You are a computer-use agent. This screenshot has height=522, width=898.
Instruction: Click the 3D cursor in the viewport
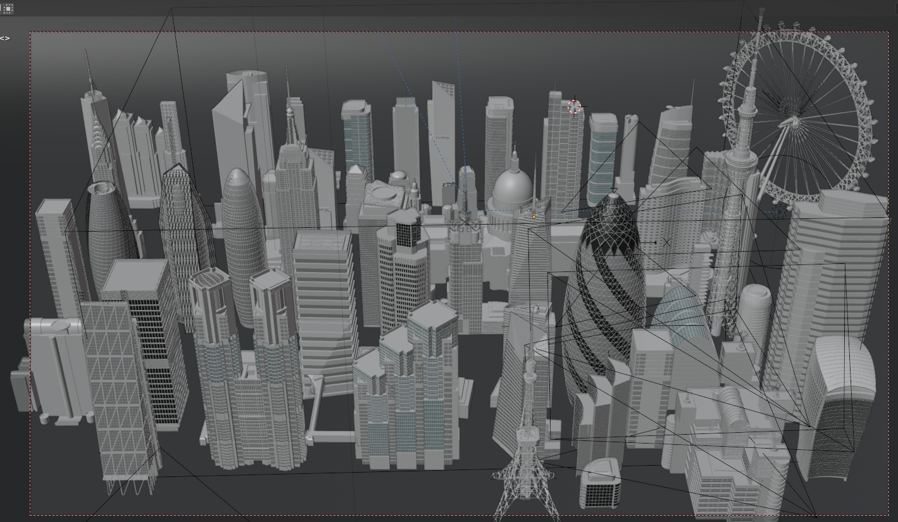pyautogui.click(x=574, y=107)
